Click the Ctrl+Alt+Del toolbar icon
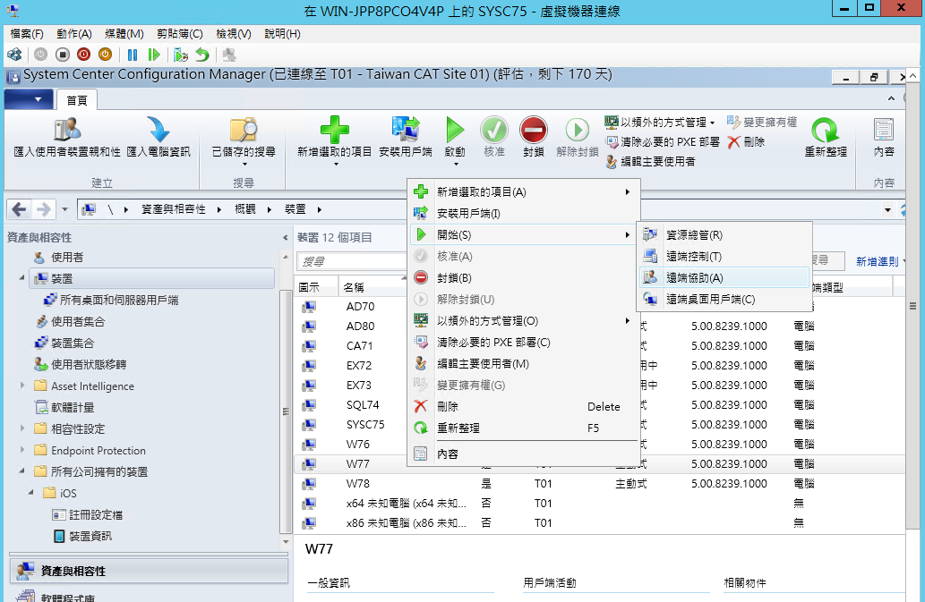The height and width of the screenshot is (602, 925). point(14,55)
